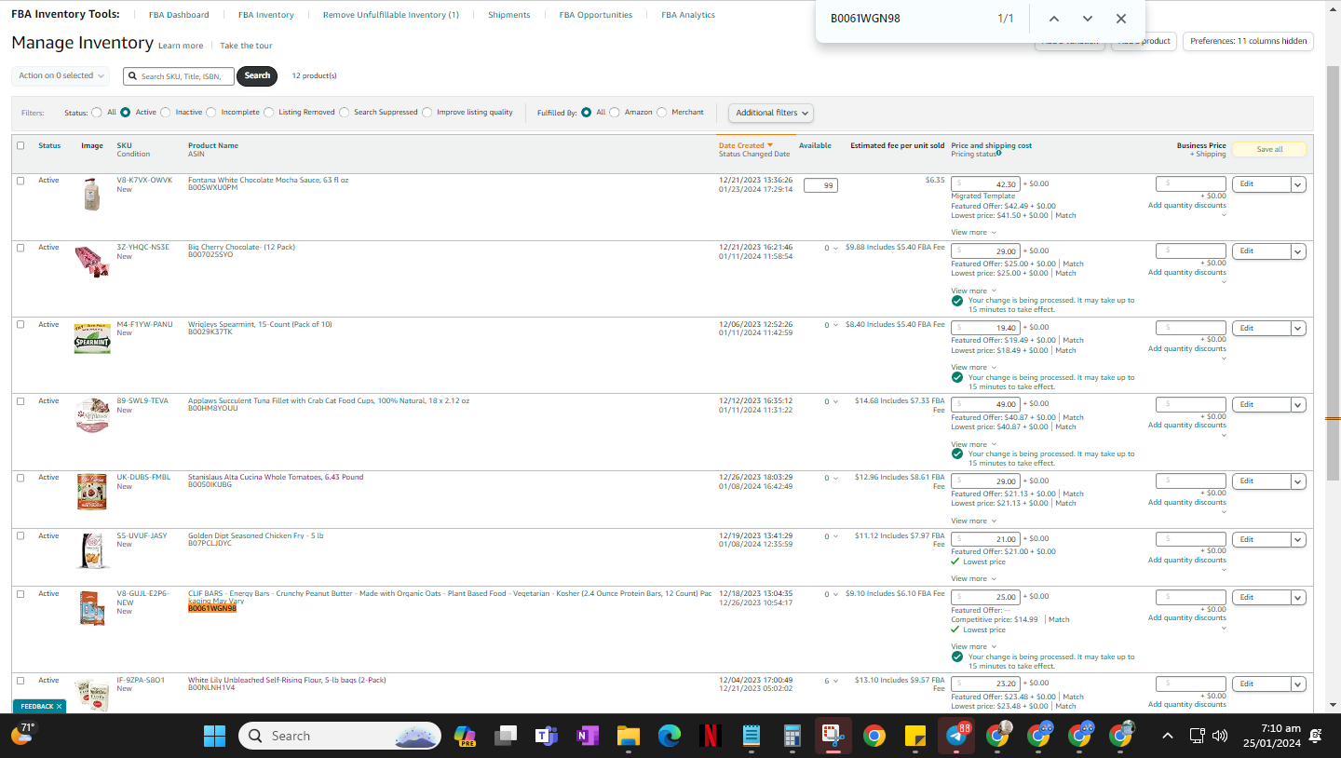Open the Windows Start menu
Screen dimensions: 1341x758
pyautogui.click(x=214, y=736)
